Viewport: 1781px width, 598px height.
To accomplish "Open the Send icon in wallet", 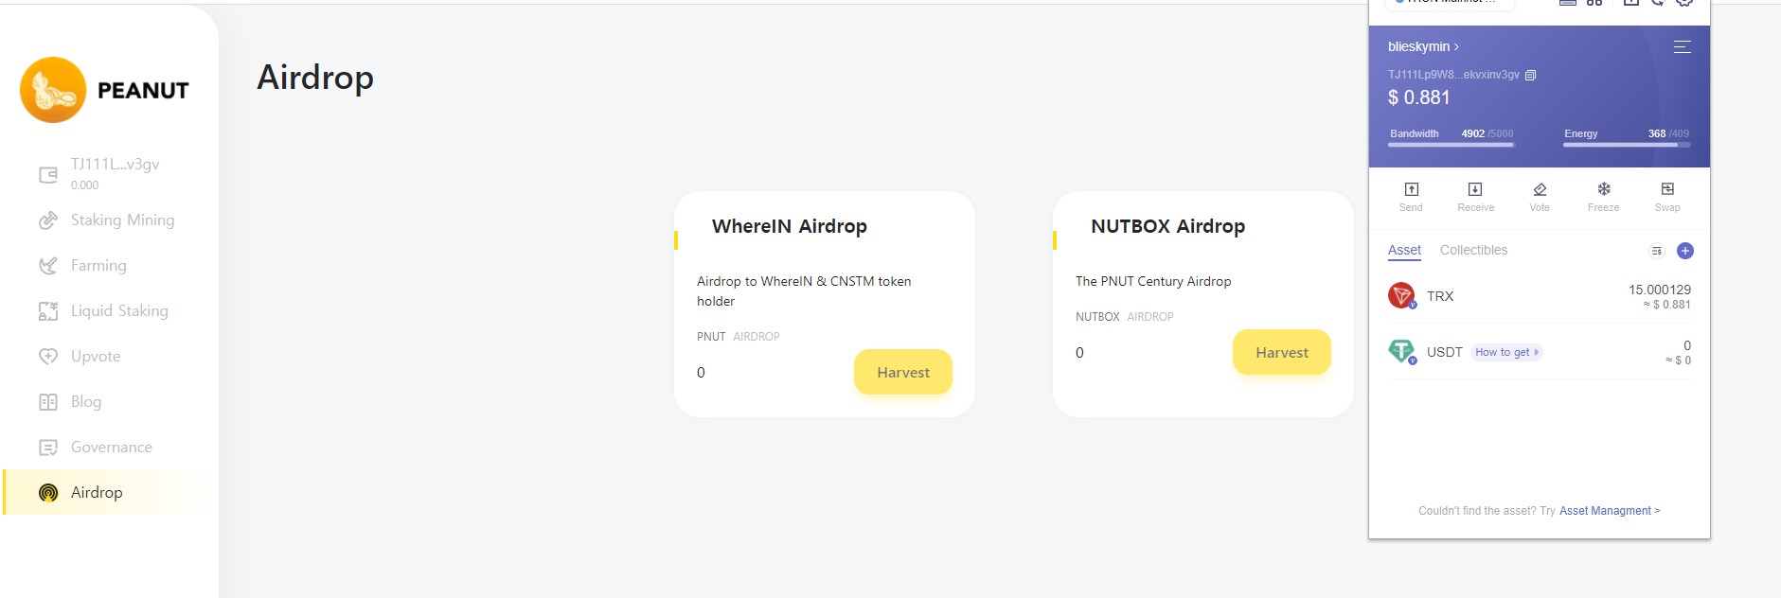I will coord(1411,190).
